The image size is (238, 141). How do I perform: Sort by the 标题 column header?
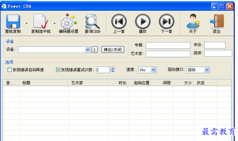click(x=44, y=83)
